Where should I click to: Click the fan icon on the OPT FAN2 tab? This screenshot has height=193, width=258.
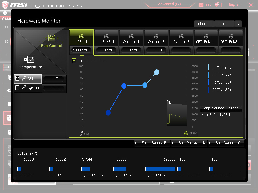(231, 36)
